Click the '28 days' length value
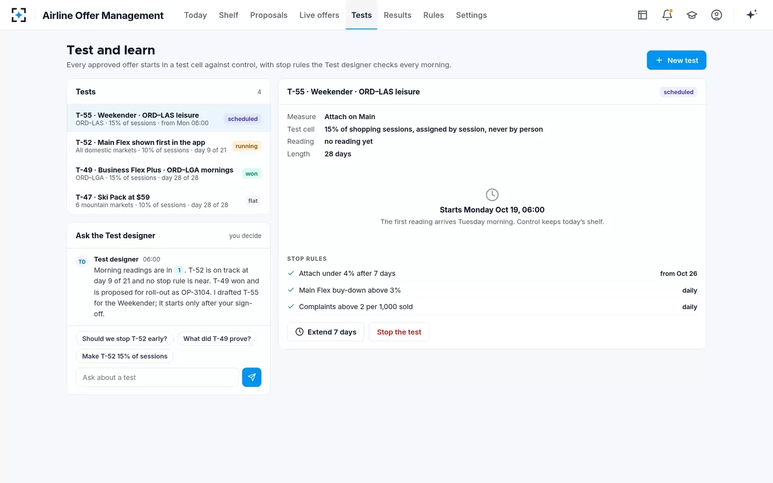Screen dimensions: 773x483 (x=338, y=154)
